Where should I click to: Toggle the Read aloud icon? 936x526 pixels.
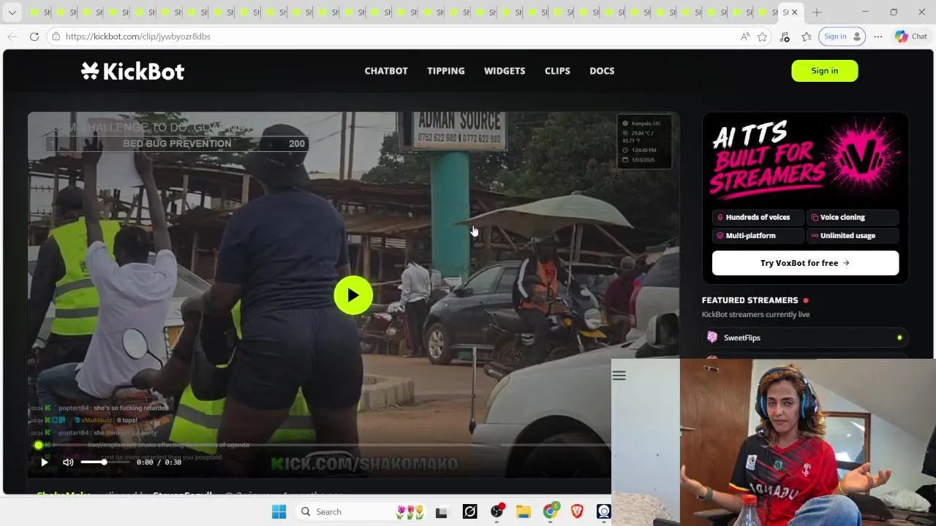click(x=744, y=37)
